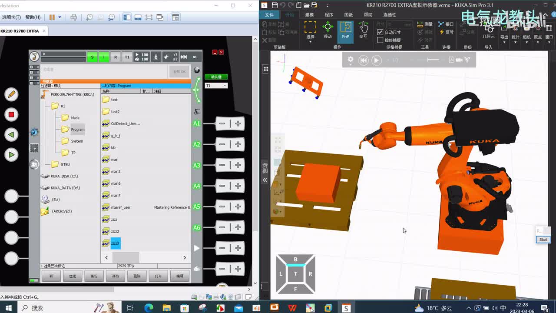Viewport: 556px width, 313px height.
Task: Click the 确认键 enabling switch button
Action: pyautogui.click(x=216, y=77)
